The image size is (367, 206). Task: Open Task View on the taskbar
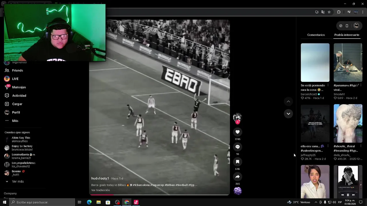pos(79,202)
